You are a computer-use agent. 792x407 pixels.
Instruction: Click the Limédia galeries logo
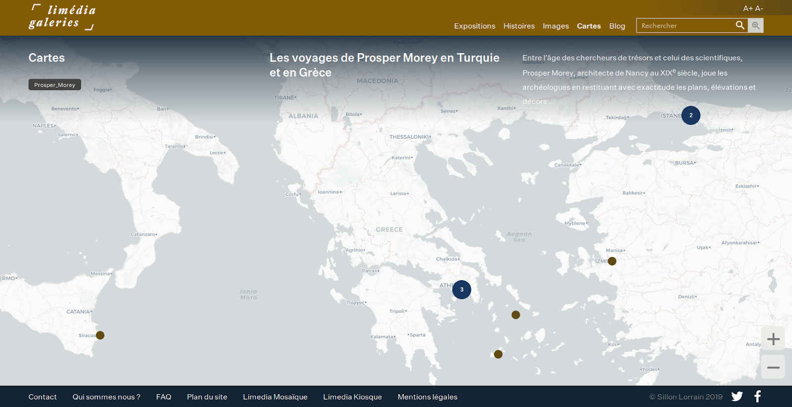click(x=62, y=17)
